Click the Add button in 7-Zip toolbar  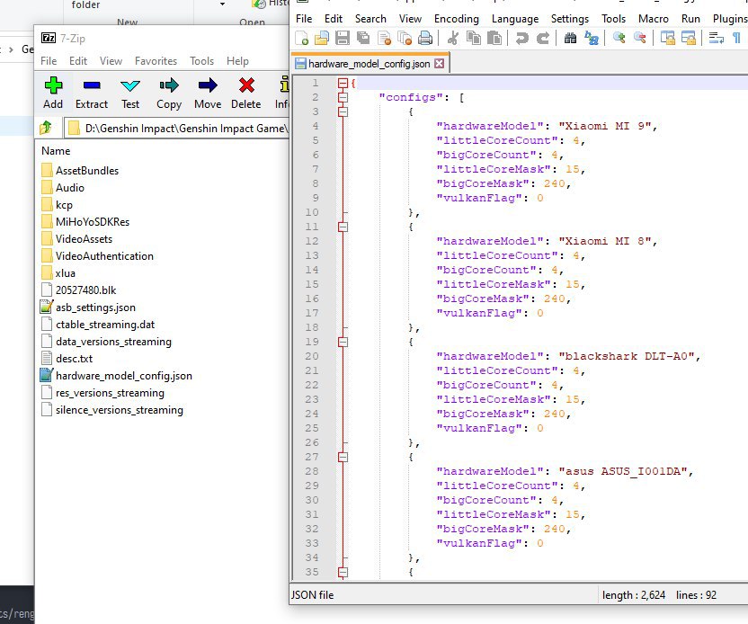click(53, 93)
